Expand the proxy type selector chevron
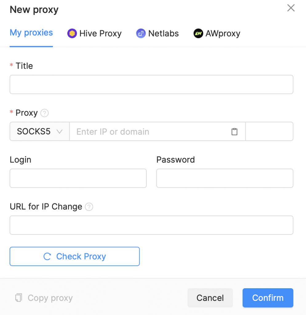The height and width of the screenshot is (315, 306). coord(60,131)
